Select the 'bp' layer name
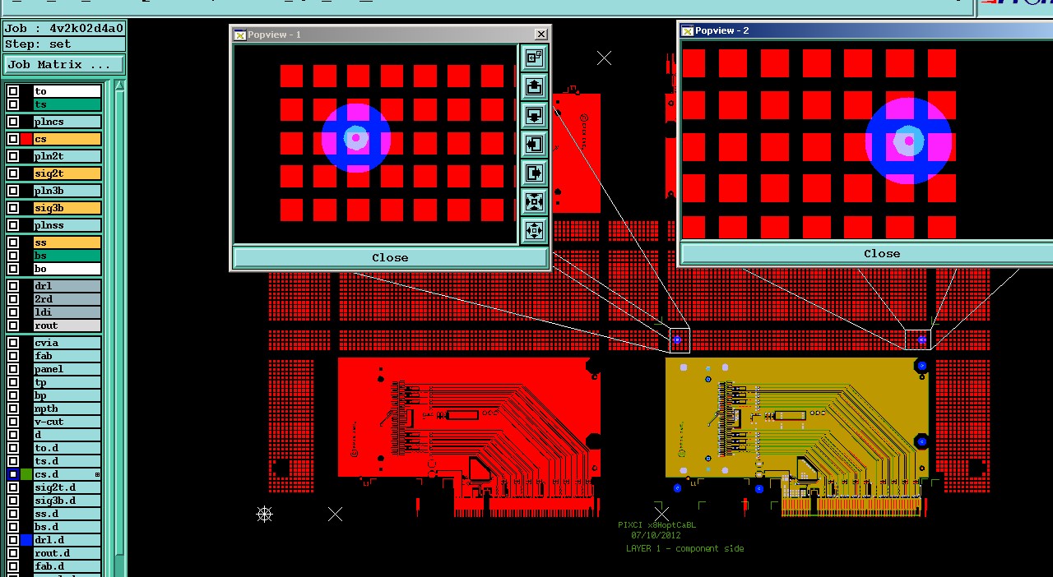Screen dimensions: 1053x577 tap(67, 395)
